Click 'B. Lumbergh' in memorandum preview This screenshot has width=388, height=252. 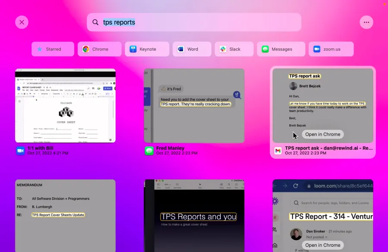pos(42,207)
